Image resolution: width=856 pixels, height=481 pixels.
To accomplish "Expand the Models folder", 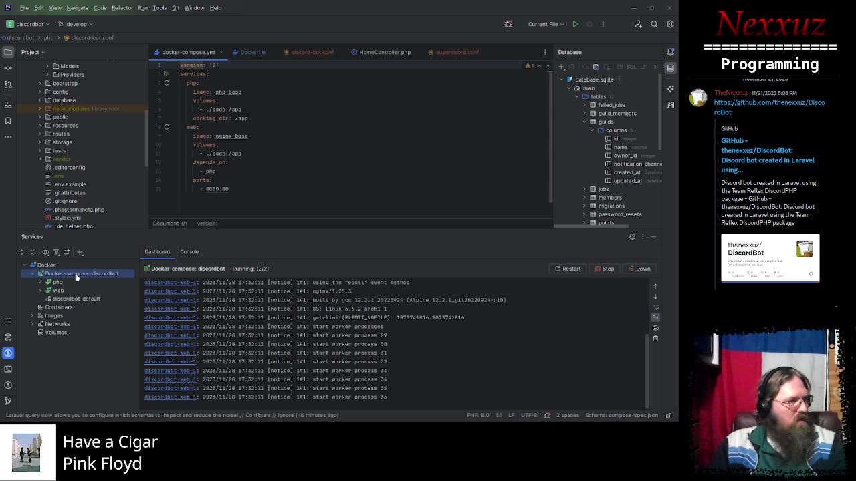I will point(47,66).
